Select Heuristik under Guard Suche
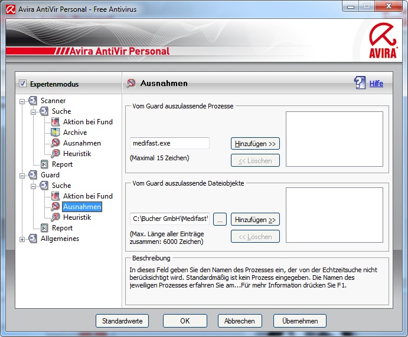The height and width of the screenshot is (337, 408). [77, 217]
